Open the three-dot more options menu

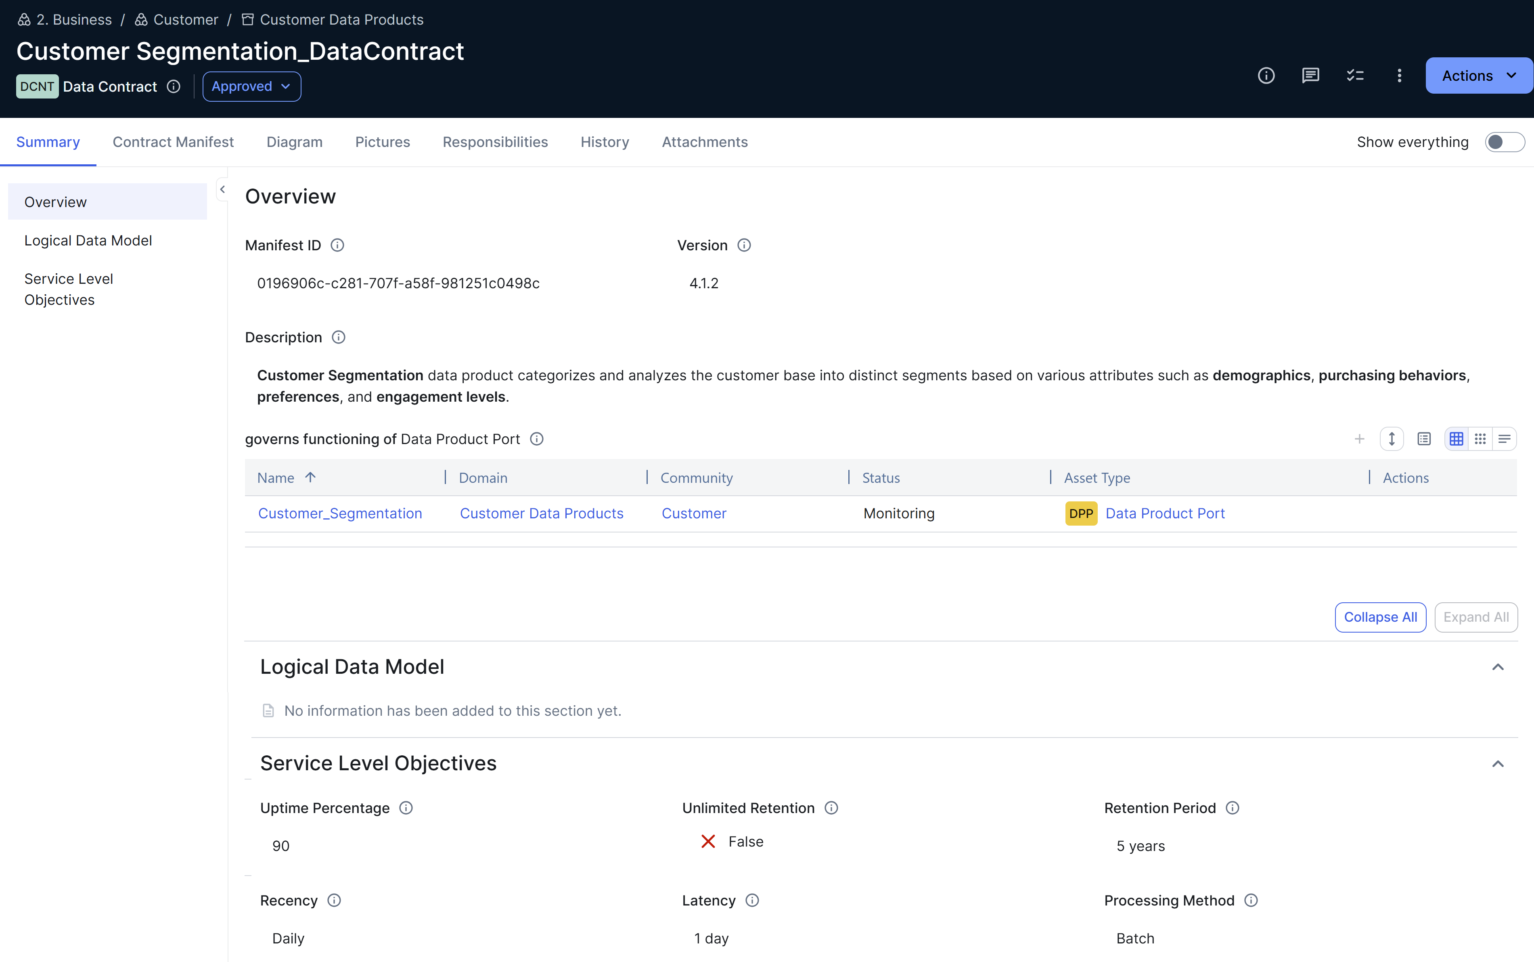point(1399,76)
